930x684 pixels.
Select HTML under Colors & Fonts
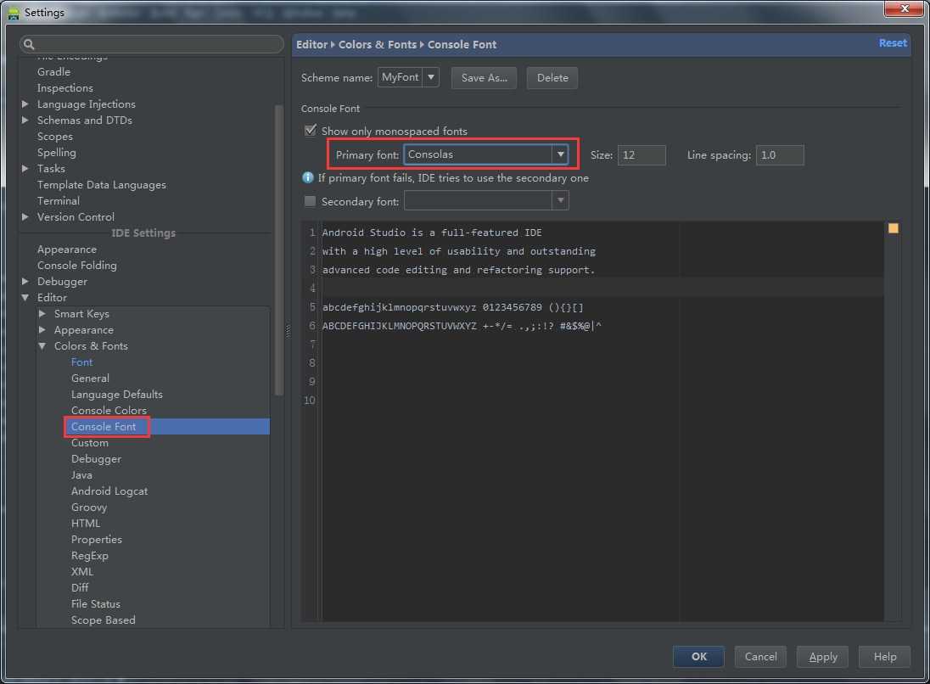[x=86, y=524]
